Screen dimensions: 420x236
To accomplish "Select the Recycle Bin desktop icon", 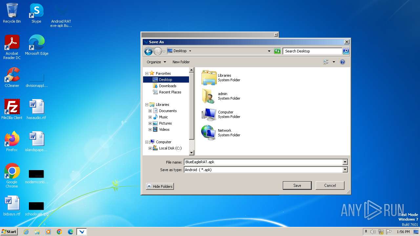I will [12, 13].
